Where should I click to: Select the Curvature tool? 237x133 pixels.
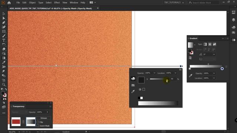click(4, 27)
